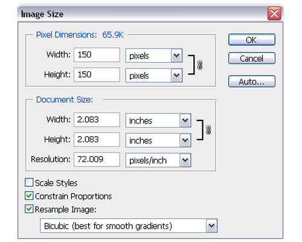Screen dimensions: 302x242
Task: Click the Auto... button
Action: click(x=252, y=82)
